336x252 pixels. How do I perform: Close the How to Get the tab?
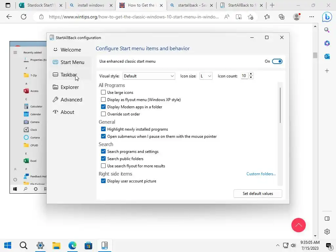[161, 5]
